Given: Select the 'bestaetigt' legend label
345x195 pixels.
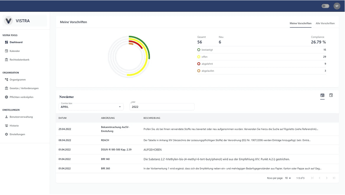Looking at the screenshot, I should (x=207, y=50).
